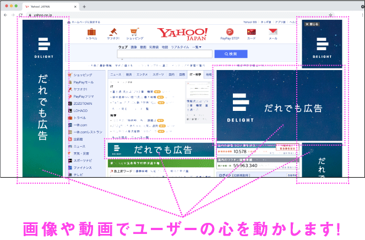Bookmark this page with the star icon
The height and width of the screenshot is (240, 365).
coord(330,15)
